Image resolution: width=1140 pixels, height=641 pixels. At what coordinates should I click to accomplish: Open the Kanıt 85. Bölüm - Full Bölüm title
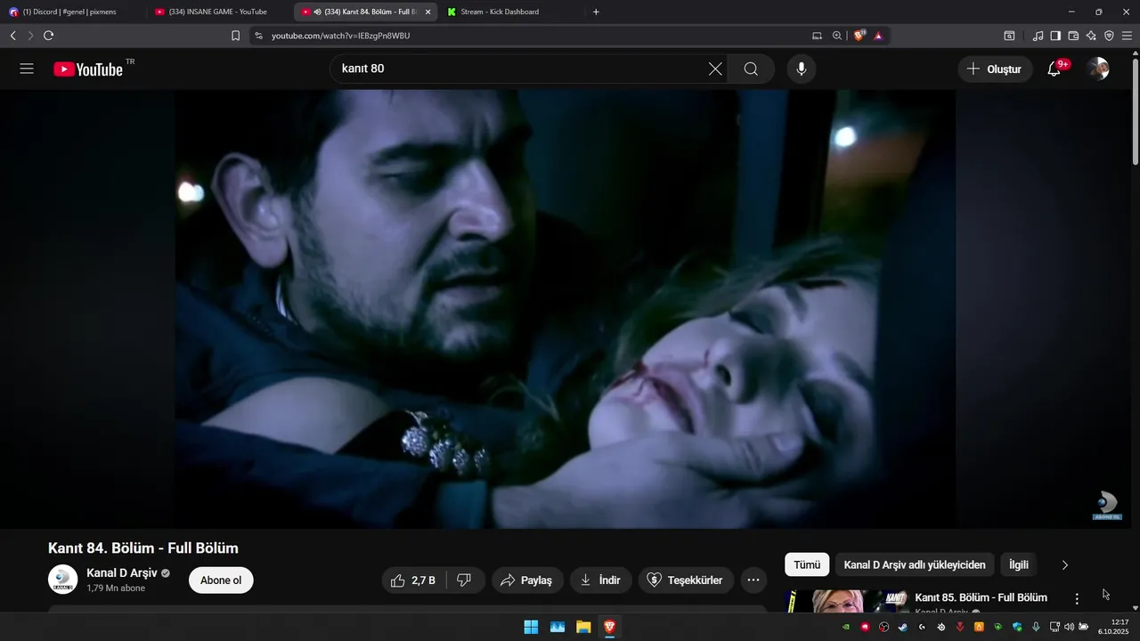point(981,597)
